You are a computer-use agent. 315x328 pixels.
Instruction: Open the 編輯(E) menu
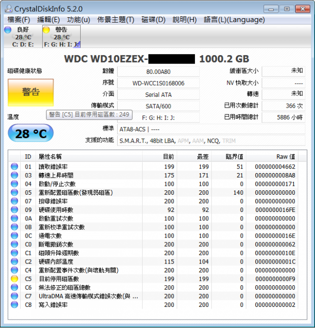coord(49,20)
